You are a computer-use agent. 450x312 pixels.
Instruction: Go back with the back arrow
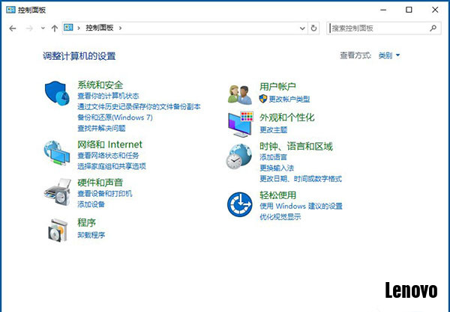pos(13,28)
